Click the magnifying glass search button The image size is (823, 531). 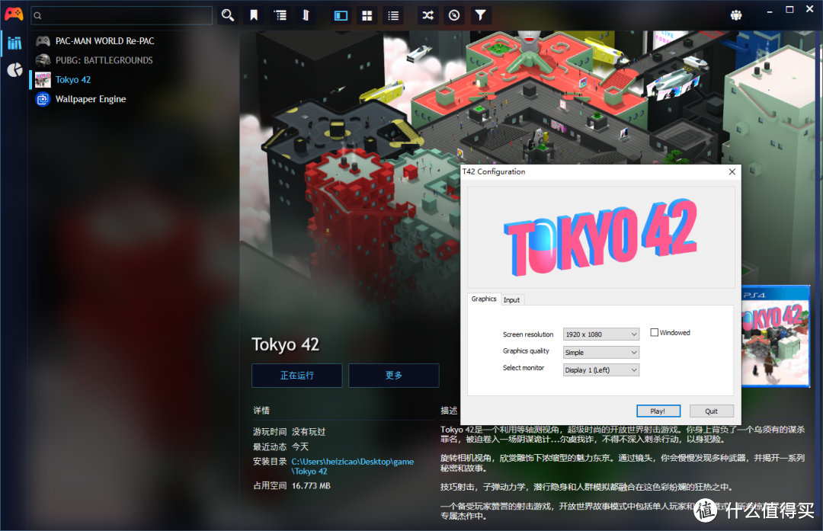click(227, 15)
